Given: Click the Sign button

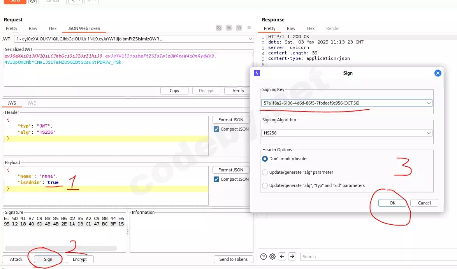Looking at the screenshot, I should point(48,259).
